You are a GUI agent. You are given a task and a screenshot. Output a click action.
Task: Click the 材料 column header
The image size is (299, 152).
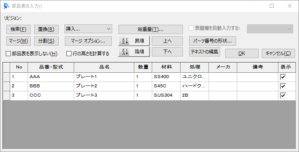tap(166, 67)
